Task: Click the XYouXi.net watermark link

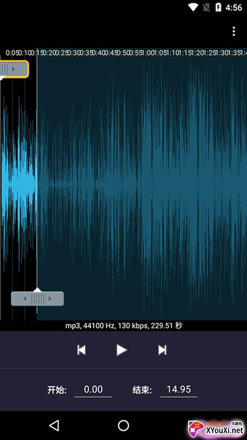Action: [x=220, y=430]
